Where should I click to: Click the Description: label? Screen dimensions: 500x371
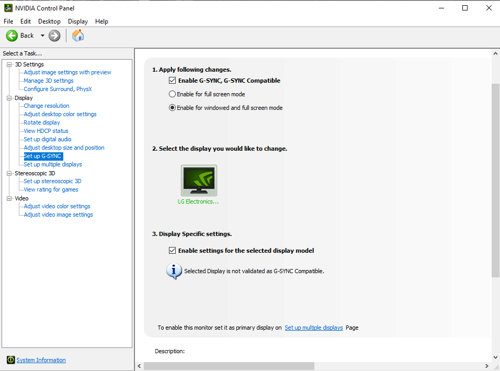pos(169,351)
